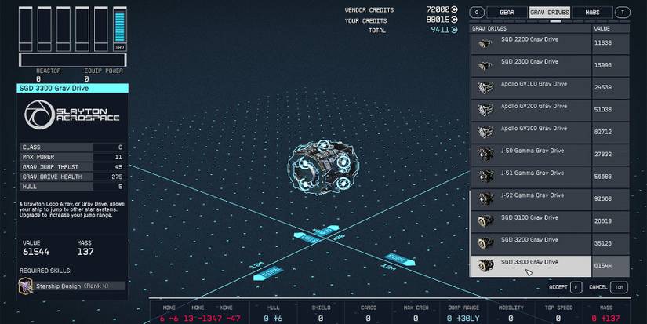
Task: Select the Grav Drives tab
Action: tap(549, 13)
